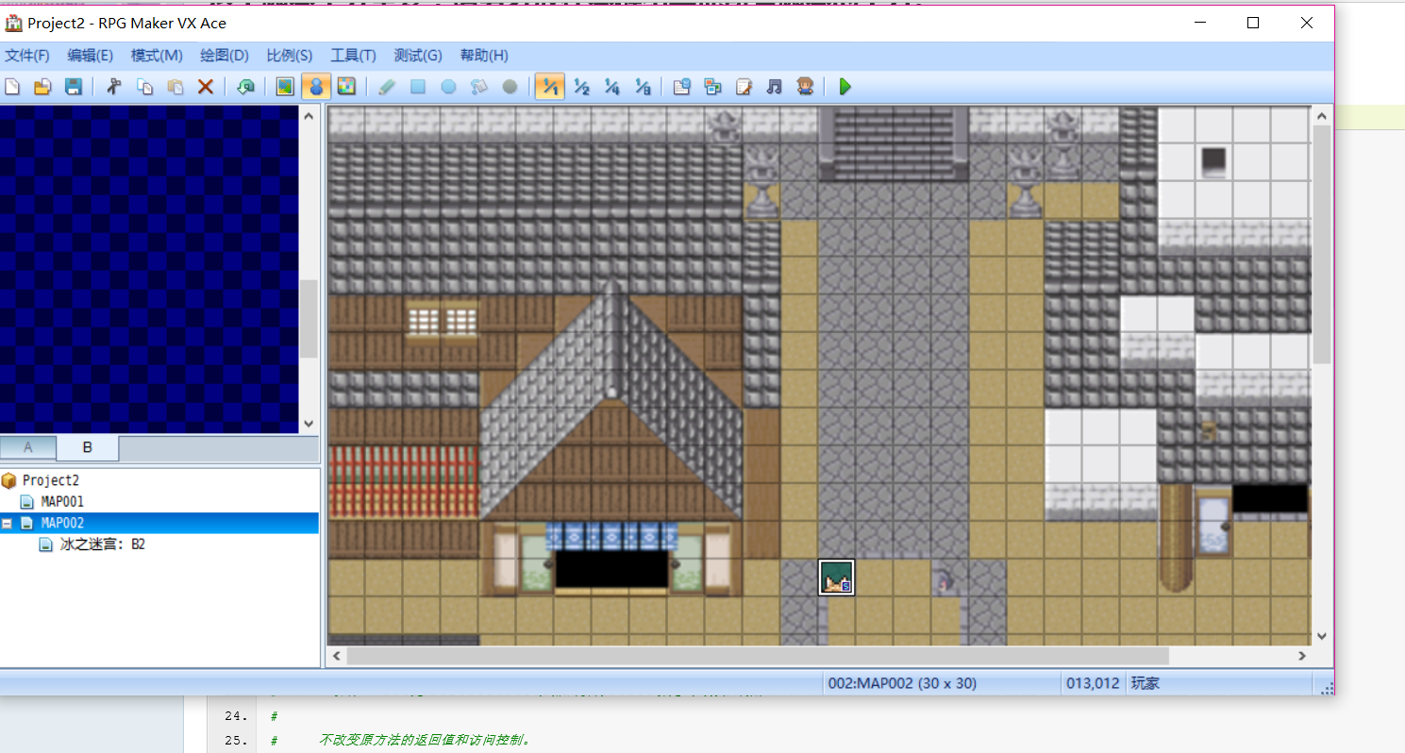Click map vertical scrollbar down arrow
The image size is (1405, 753).
(1321, 637)
